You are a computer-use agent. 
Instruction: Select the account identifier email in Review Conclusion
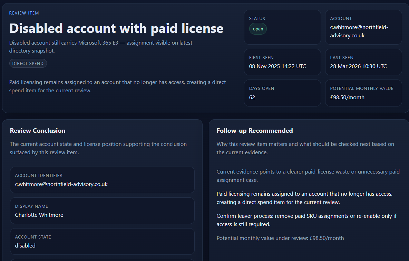(x=61, y=184)
